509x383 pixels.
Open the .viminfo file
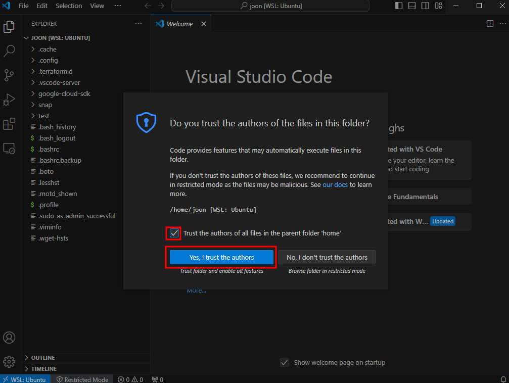[x=86, y=227]
